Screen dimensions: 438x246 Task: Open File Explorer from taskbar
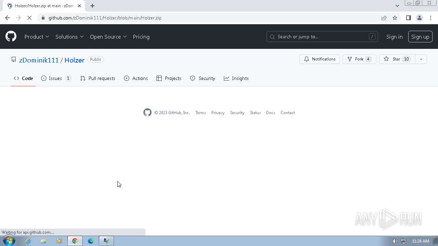pos(43,241)
